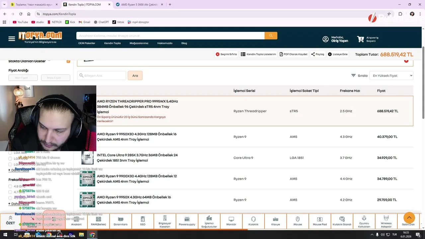Screen dimensions: 425x239
Task: Select the Anakart component category
Action: [76, 221]
